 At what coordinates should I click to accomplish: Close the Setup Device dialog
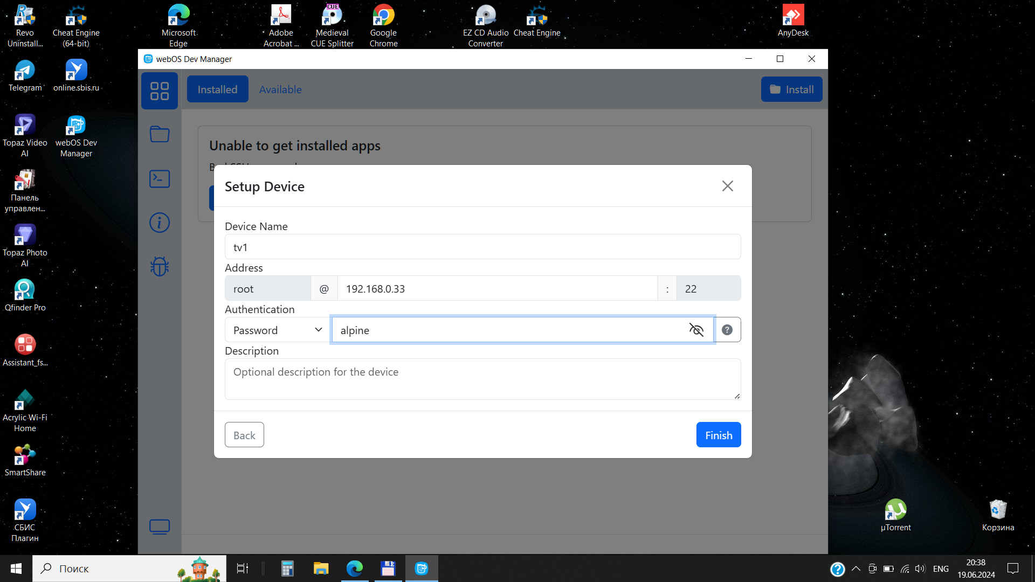727,186
